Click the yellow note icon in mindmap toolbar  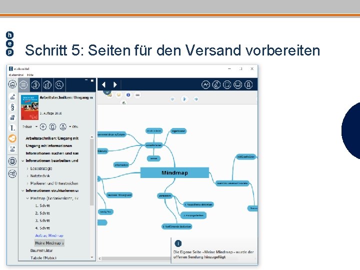coord(118,95)
